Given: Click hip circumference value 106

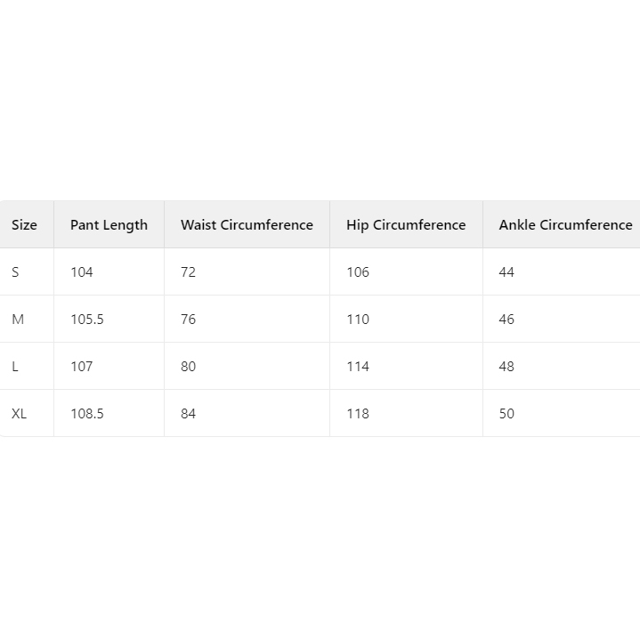Looking at the screenshot, I should click(358, 272).
